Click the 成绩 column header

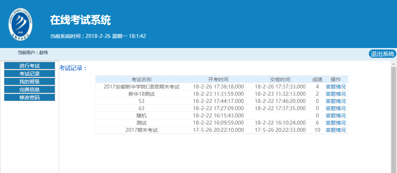click(x=317, y=79)
